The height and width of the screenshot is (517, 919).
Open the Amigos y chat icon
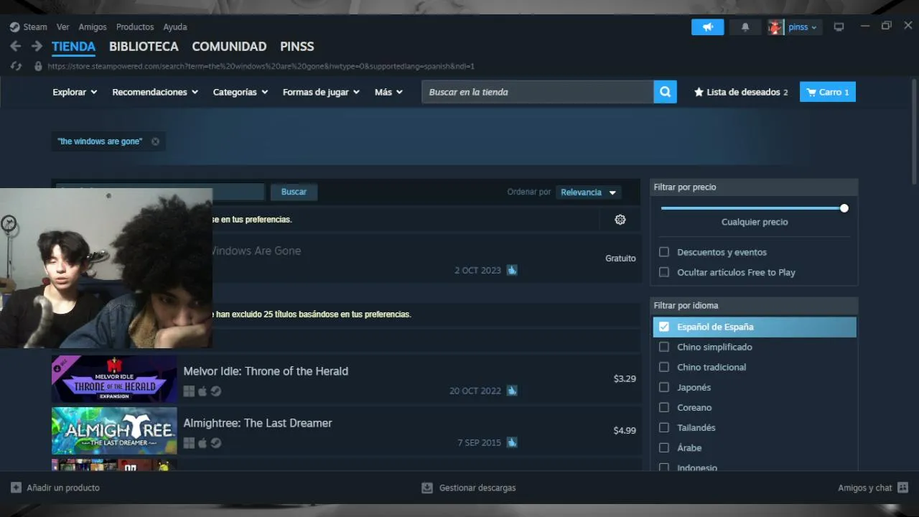pos(903,488)
